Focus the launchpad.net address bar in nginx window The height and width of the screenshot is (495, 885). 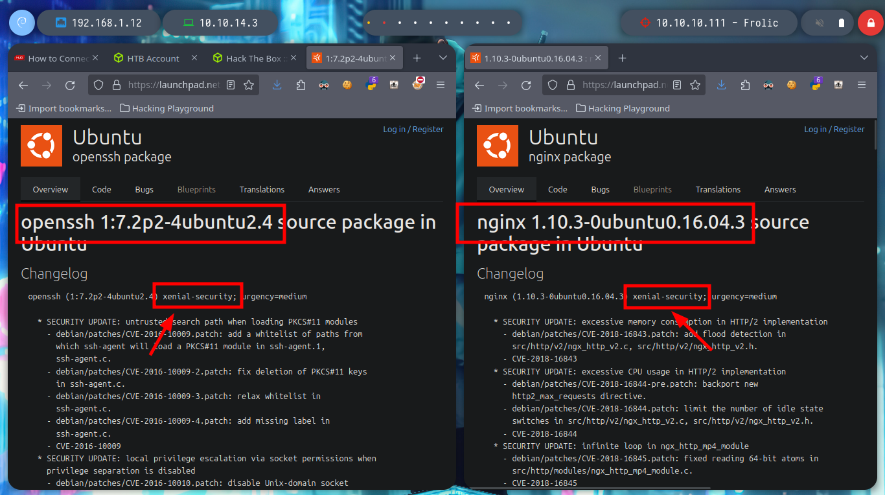tap(625, 85)
